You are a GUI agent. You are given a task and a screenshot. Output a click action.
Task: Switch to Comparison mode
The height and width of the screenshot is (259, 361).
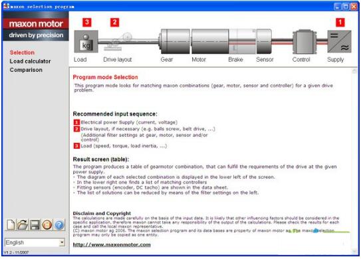(x=26, y=70)
